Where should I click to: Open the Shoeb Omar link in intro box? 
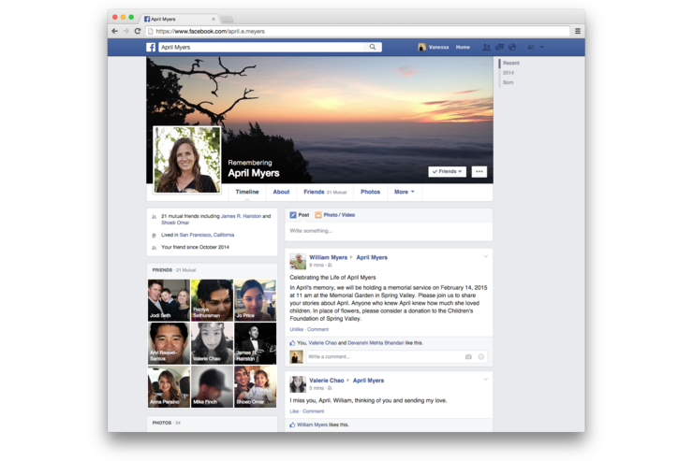click(x=175, y=223)
